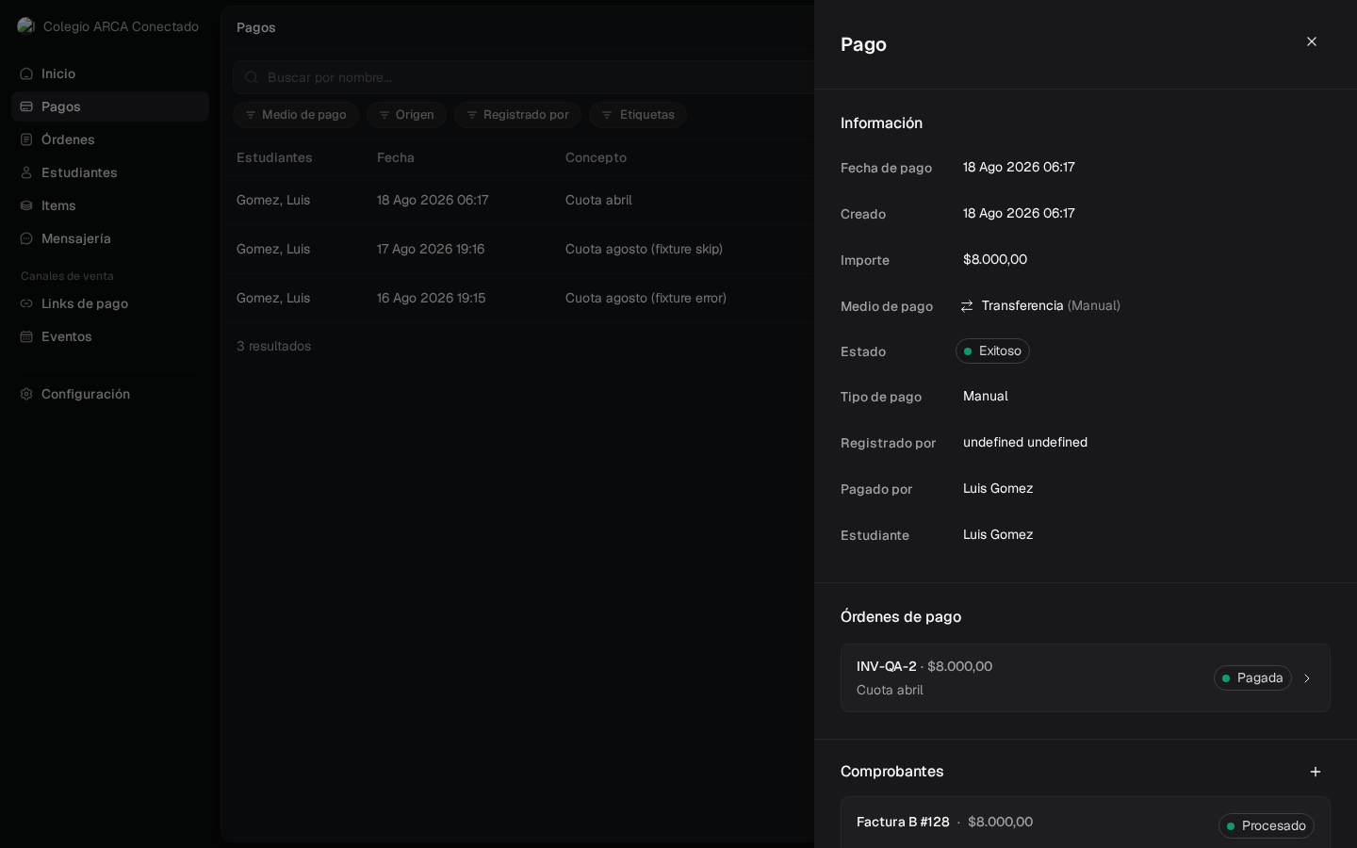Sort by the Estudiantes column header
The height and width of the screenshot is (848, 1357).
click(274, 157)
